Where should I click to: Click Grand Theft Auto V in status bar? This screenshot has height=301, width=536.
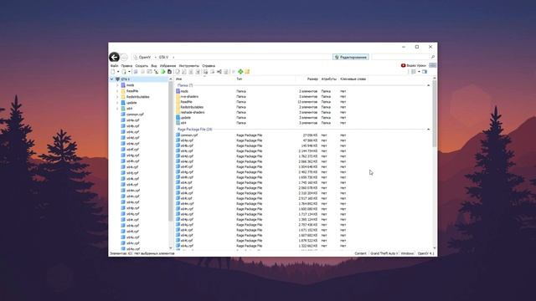pos(384,253)
